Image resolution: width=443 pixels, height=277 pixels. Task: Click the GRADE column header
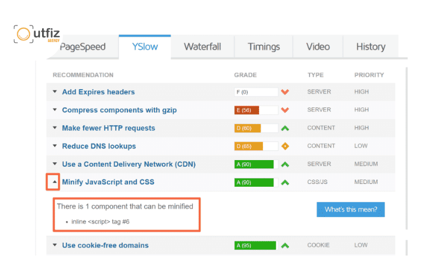(x=245, y=75)
